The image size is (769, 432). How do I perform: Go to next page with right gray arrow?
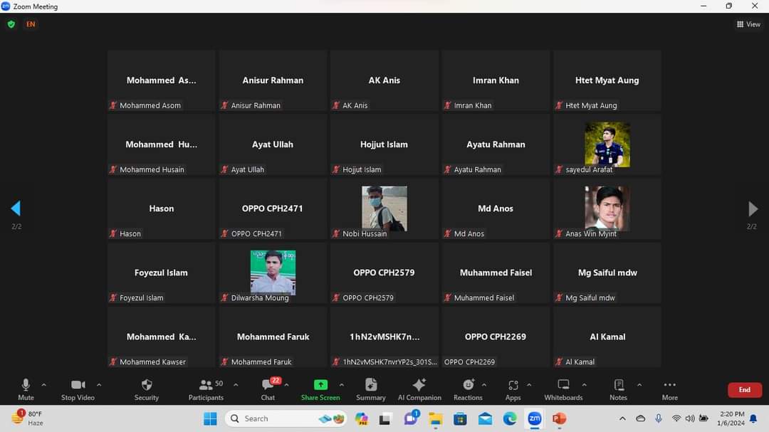[x=753, y=209]
